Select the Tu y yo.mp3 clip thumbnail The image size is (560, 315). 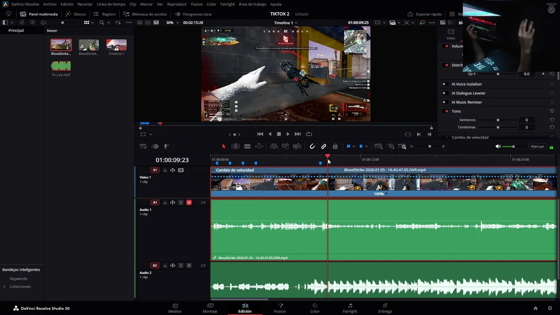61,66
